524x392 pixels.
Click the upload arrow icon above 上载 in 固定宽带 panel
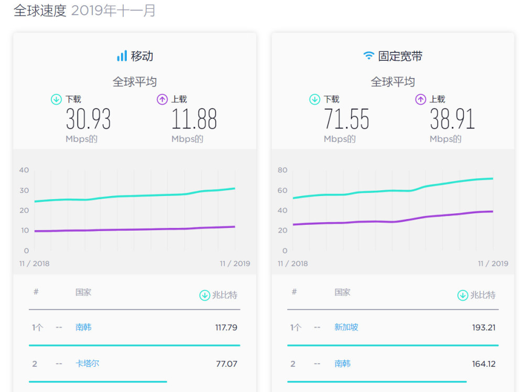pos(421,99)
